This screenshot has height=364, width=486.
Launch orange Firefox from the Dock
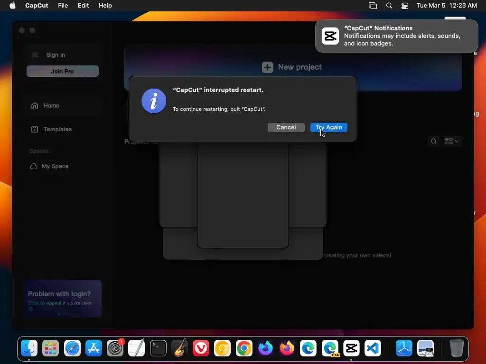pos(287,348)
